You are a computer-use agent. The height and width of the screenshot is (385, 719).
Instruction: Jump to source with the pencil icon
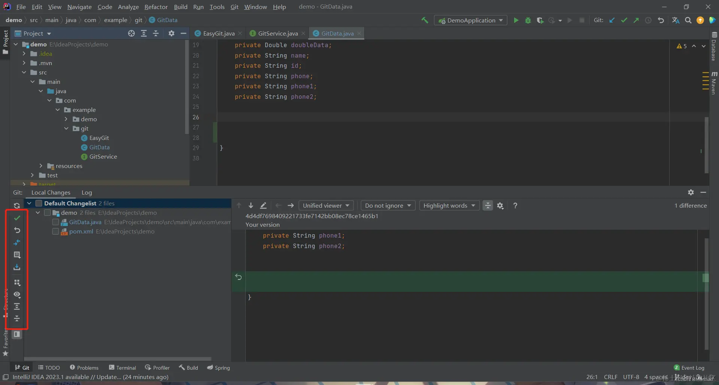tap(263, 205)
